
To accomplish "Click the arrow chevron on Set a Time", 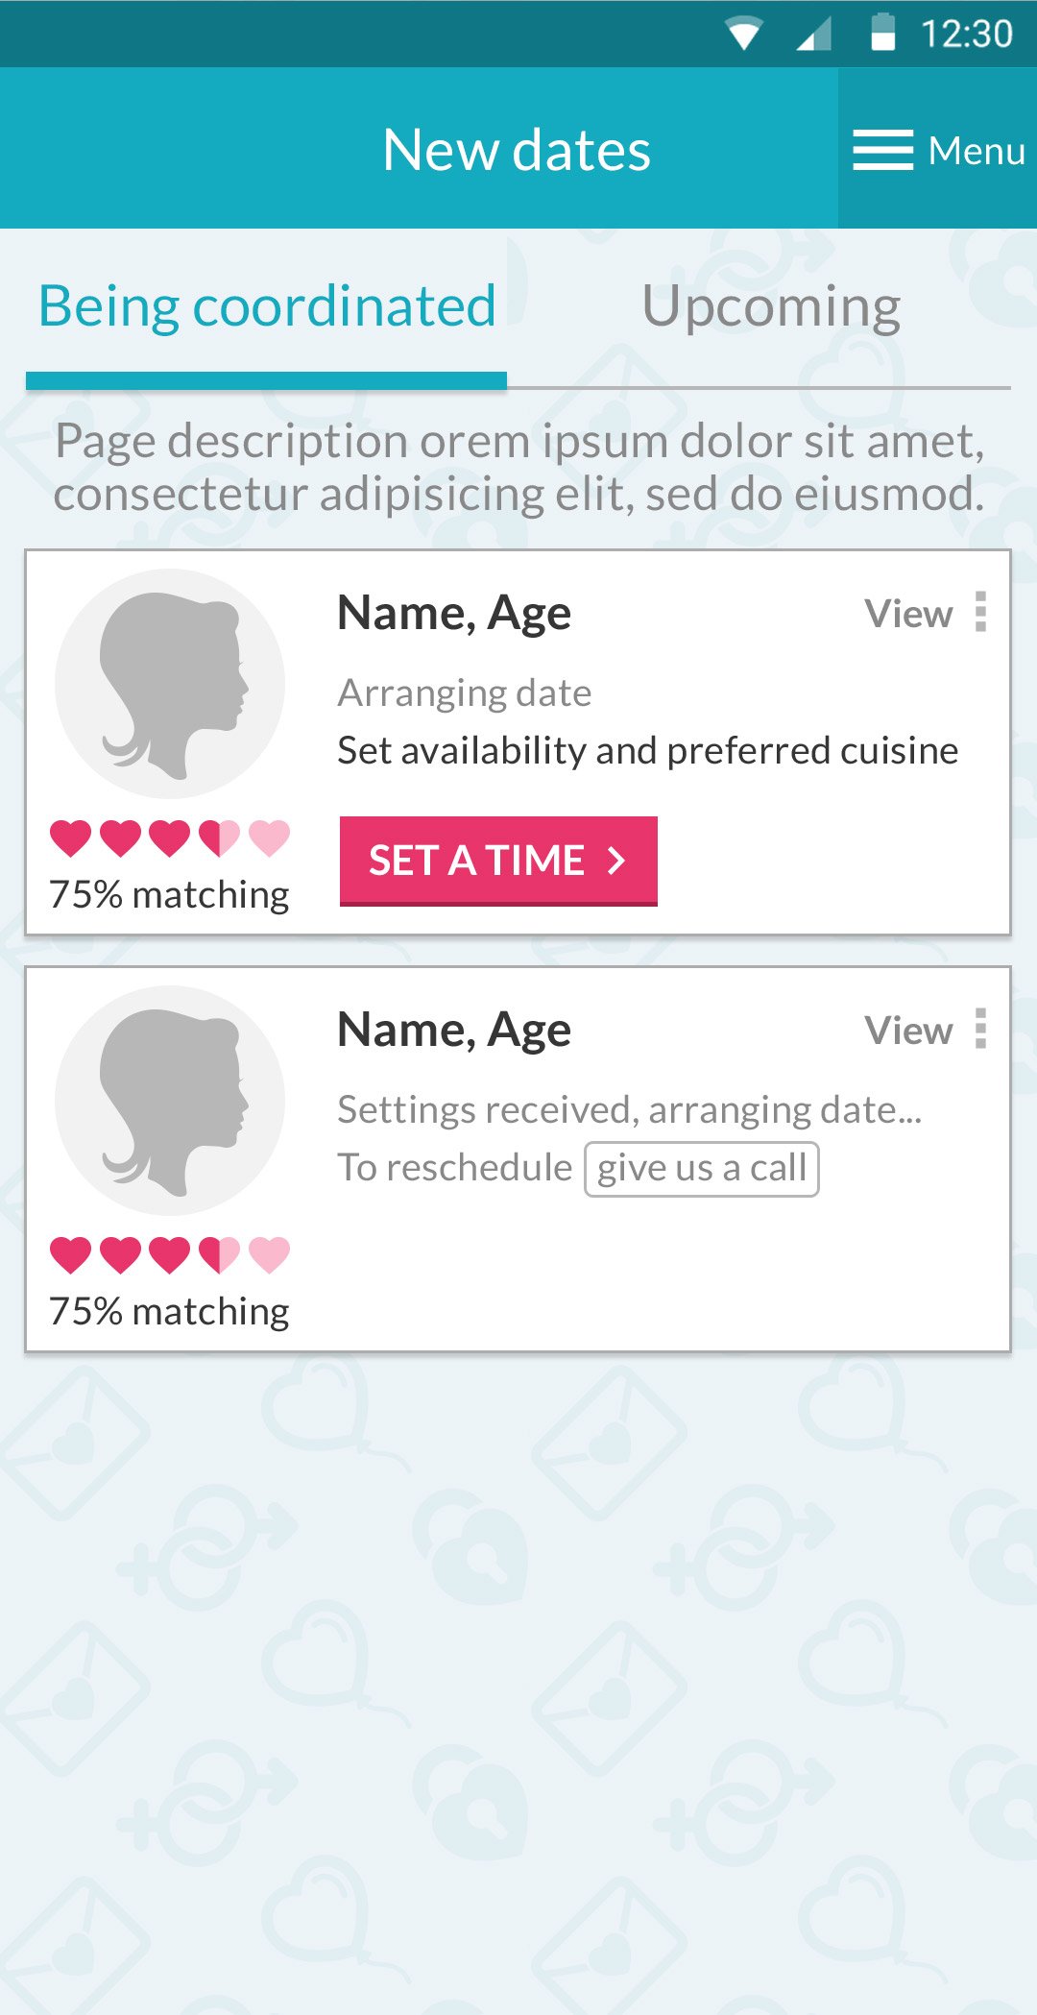I will click(616, 861).
